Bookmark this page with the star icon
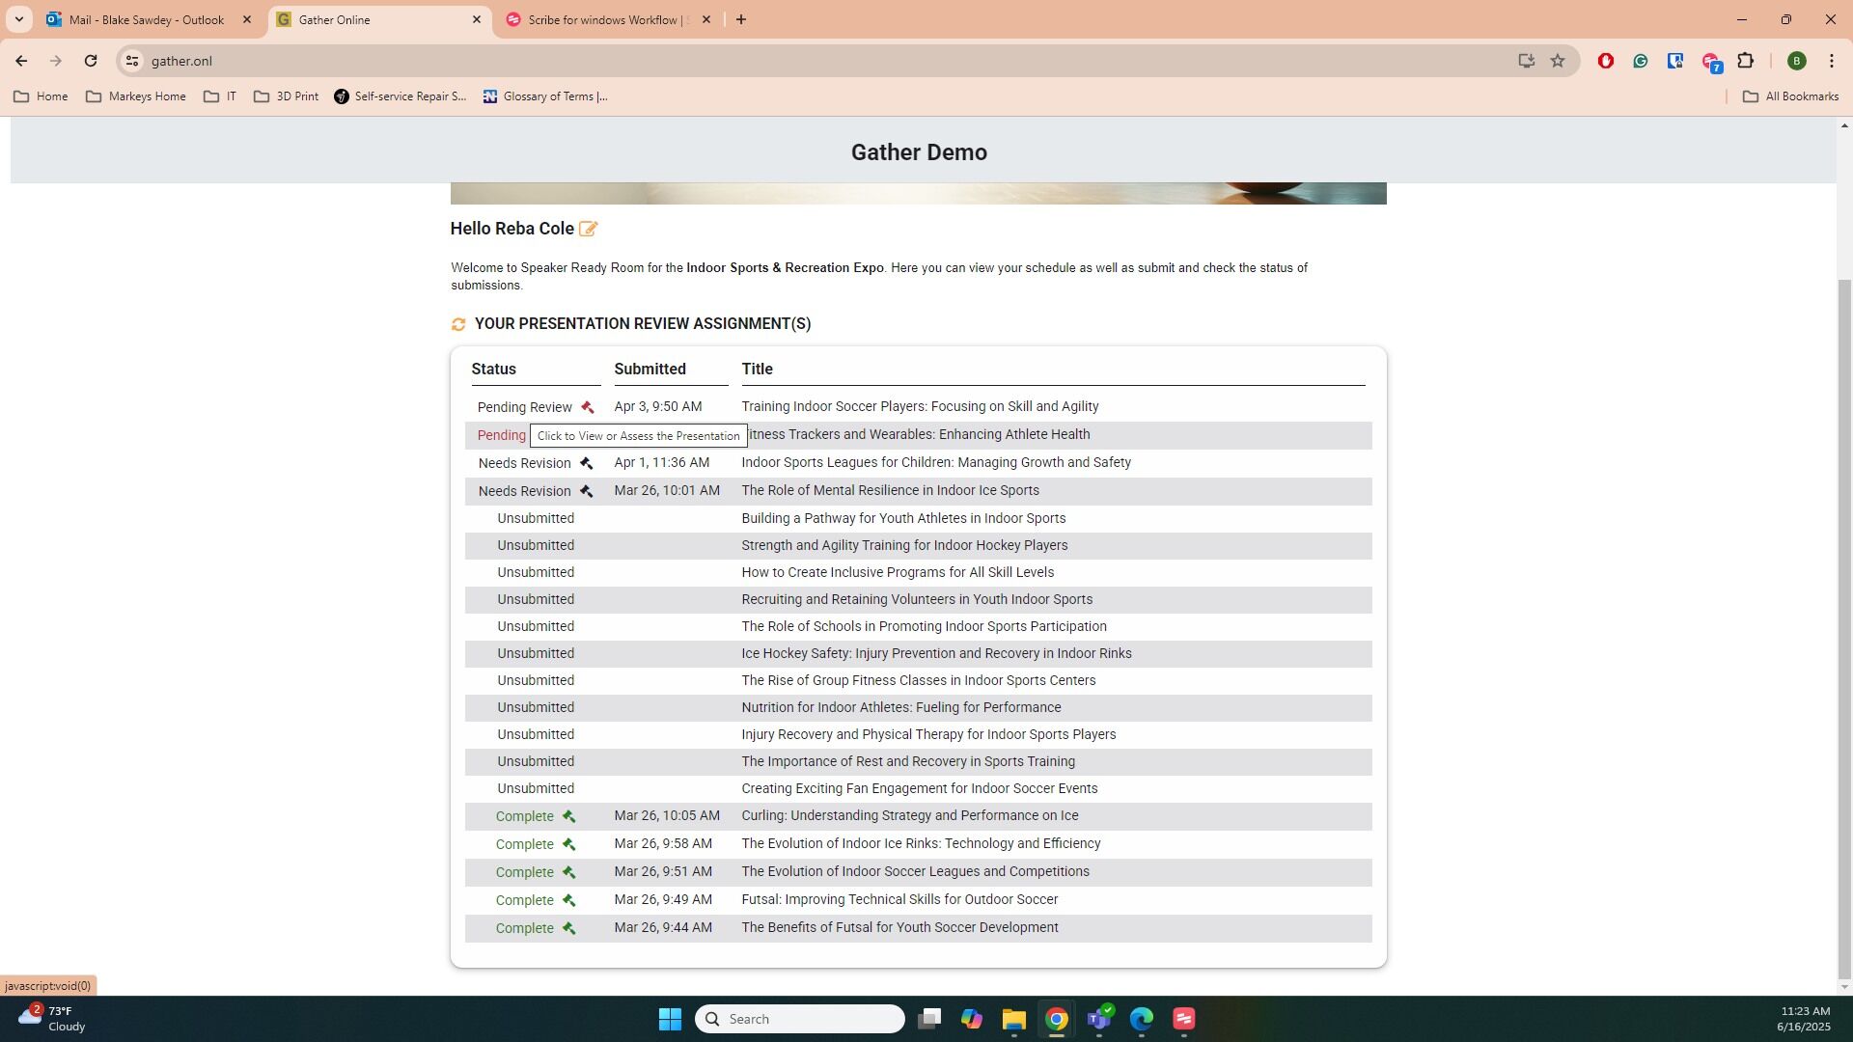The width and height of the screenshot is (1853, 1042). (1558, 61)
